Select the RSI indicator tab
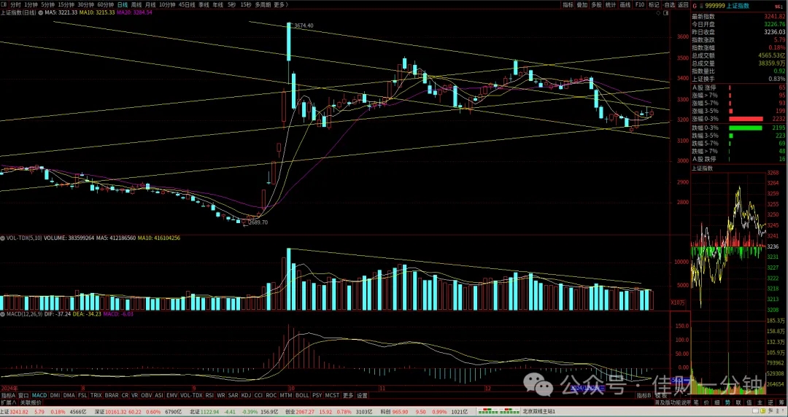 tap(209, 395)
